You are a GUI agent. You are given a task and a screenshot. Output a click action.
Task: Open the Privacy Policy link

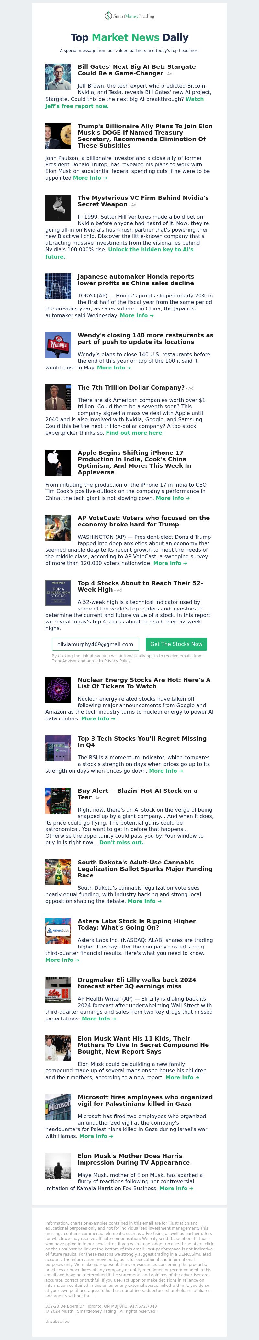tap(117, 661)
